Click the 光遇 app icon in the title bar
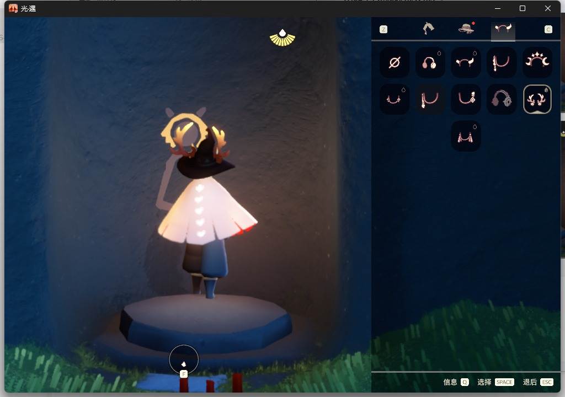This screenshot has height=397, width=565. pyautogui.click(x=13, y=8)
